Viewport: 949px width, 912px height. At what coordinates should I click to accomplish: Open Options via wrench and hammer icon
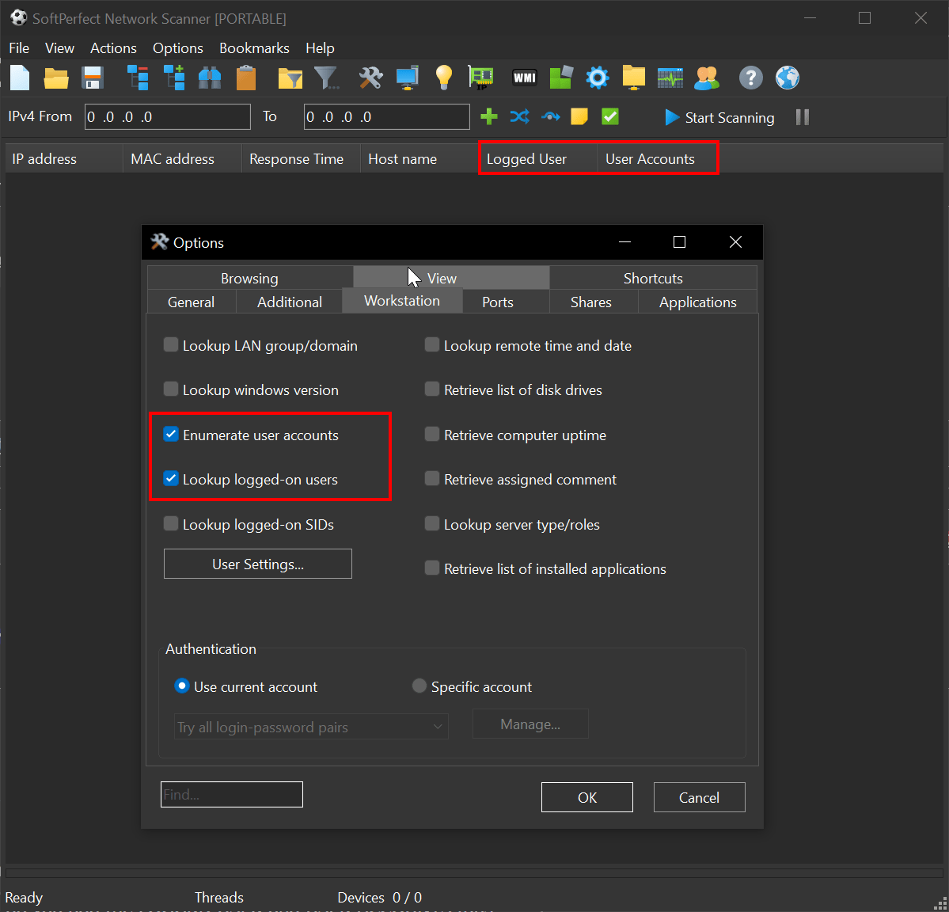(x=370, y=78)
